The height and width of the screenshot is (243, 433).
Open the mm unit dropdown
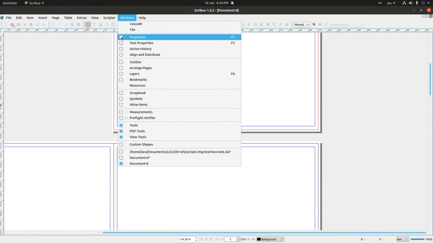pyautogui.click(x=402, y=239)
